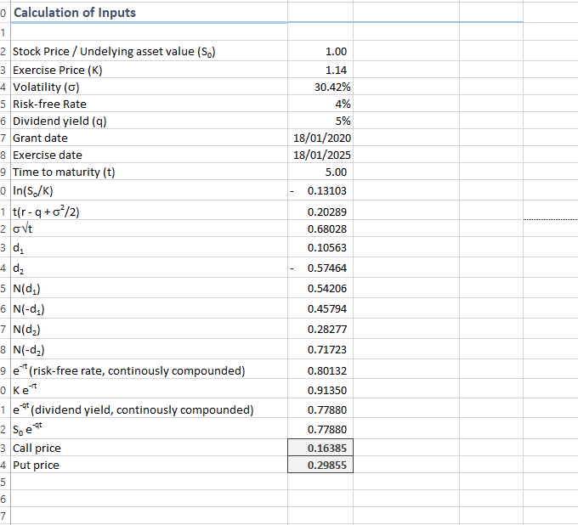Select the value 0.45794
Viewport: 578px width, 525px height.
pos(320,308)
